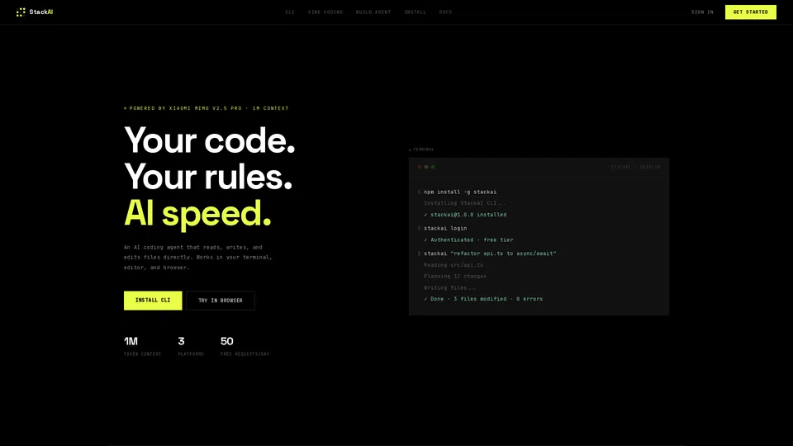Click "Authenticated · free tier" terminal line
The image size is (793, 446).
pyautogui.click(x=468, y=240)
